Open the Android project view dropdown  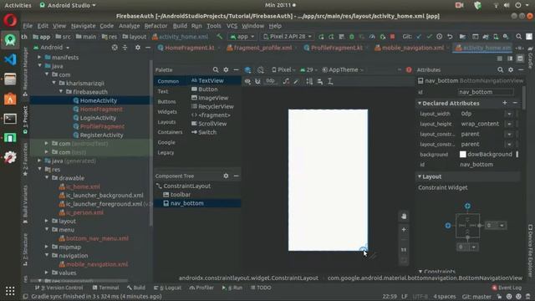pyautogui.click(x=52, y=48)
